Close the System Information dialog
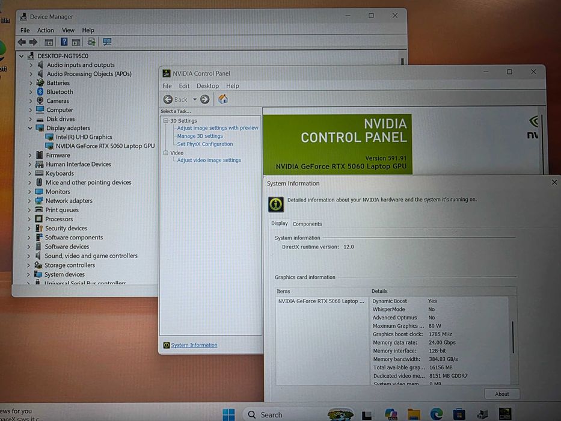This screenshot has height=421, width=561. coord(554,182)
